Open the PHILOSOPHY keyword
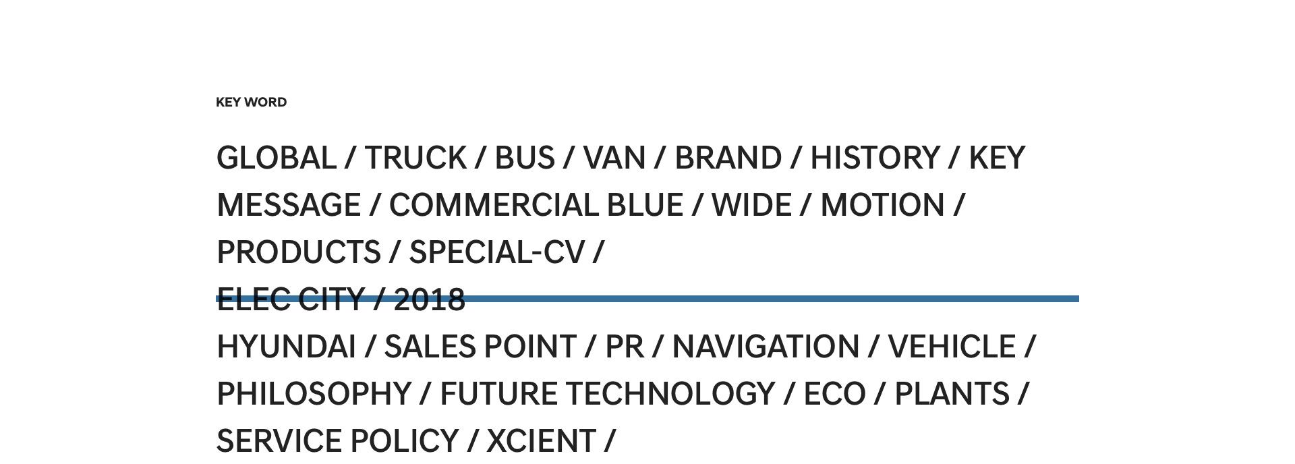The image size is (1295, 464). (x=314, y=395)
